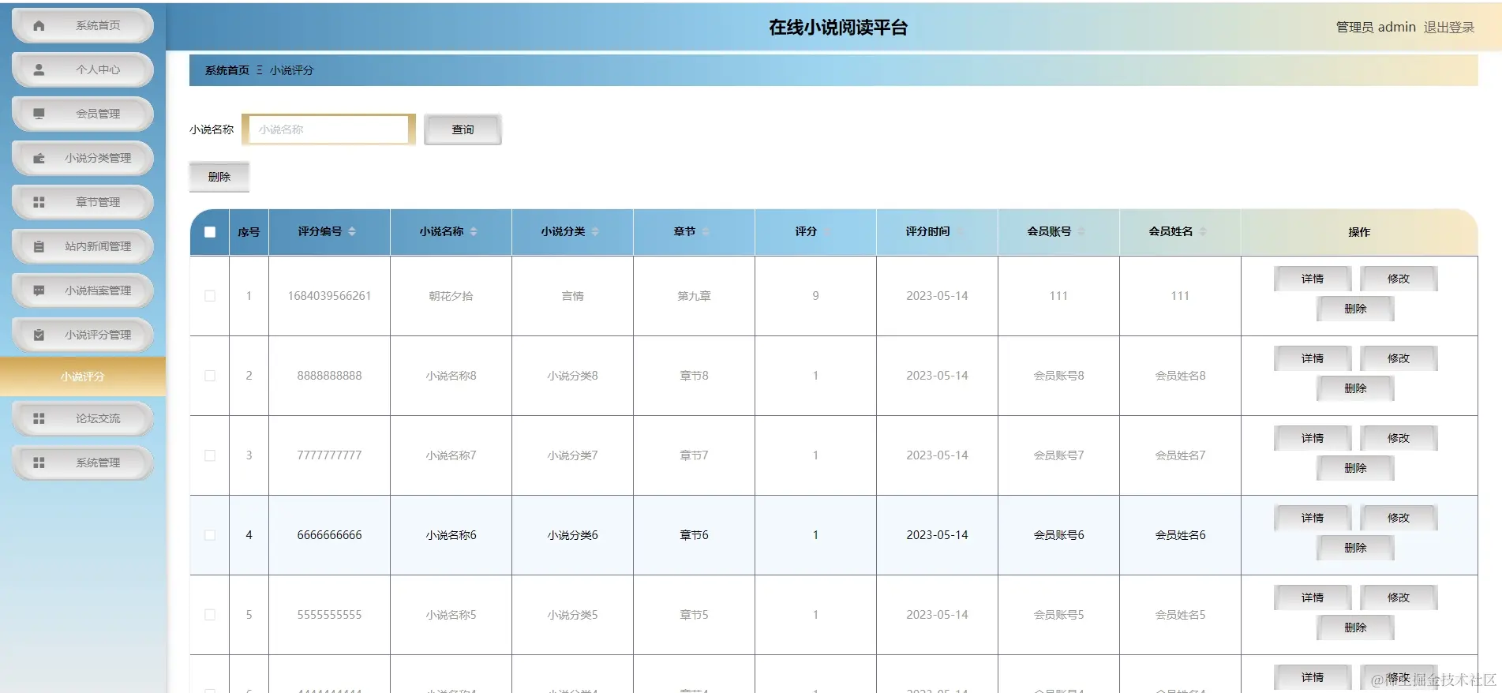This screenshot has height=693, width=1502.
Task: Open the 个人中心 sidebar item
Action: pos(83,69)
